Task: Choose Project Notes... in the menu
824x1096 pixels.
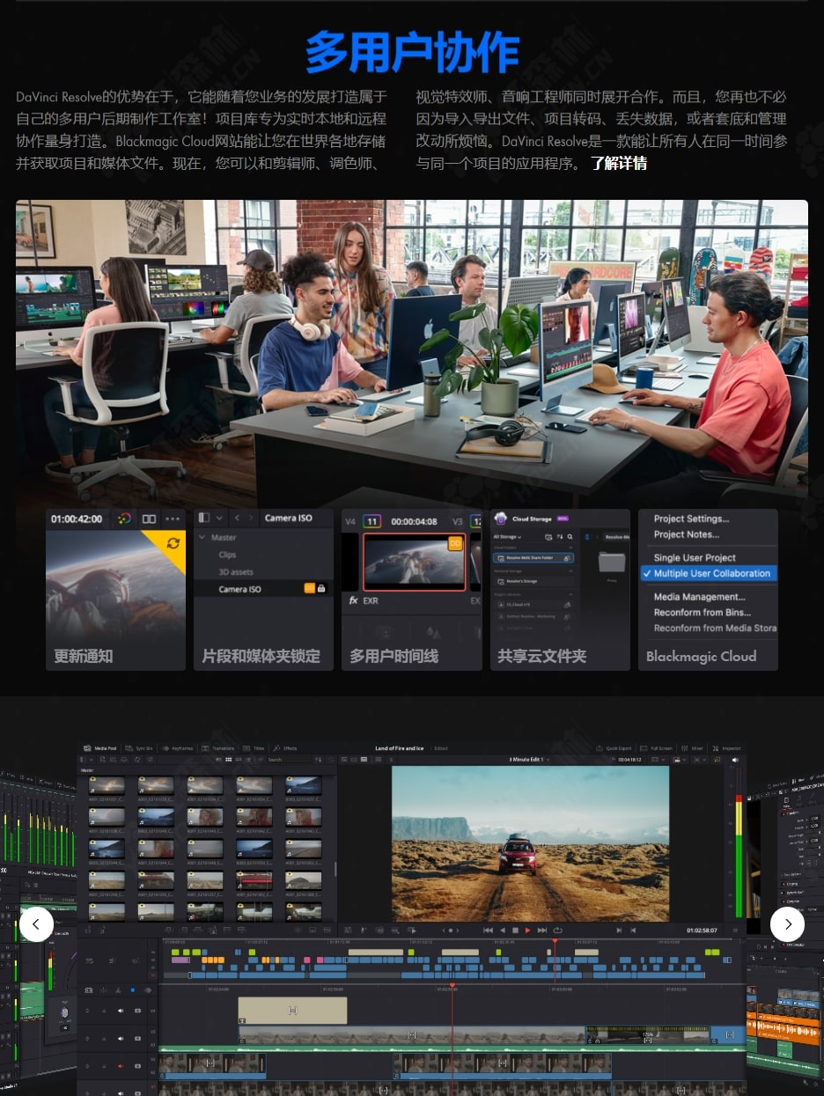Action: click(x=687, y=534)
